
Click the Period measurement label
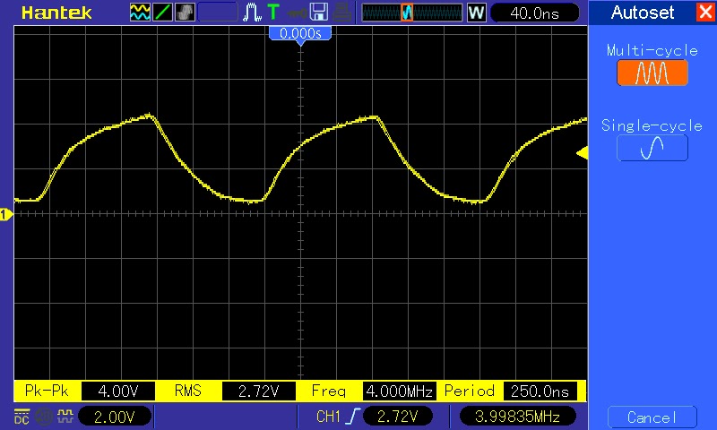pos(469,391)
